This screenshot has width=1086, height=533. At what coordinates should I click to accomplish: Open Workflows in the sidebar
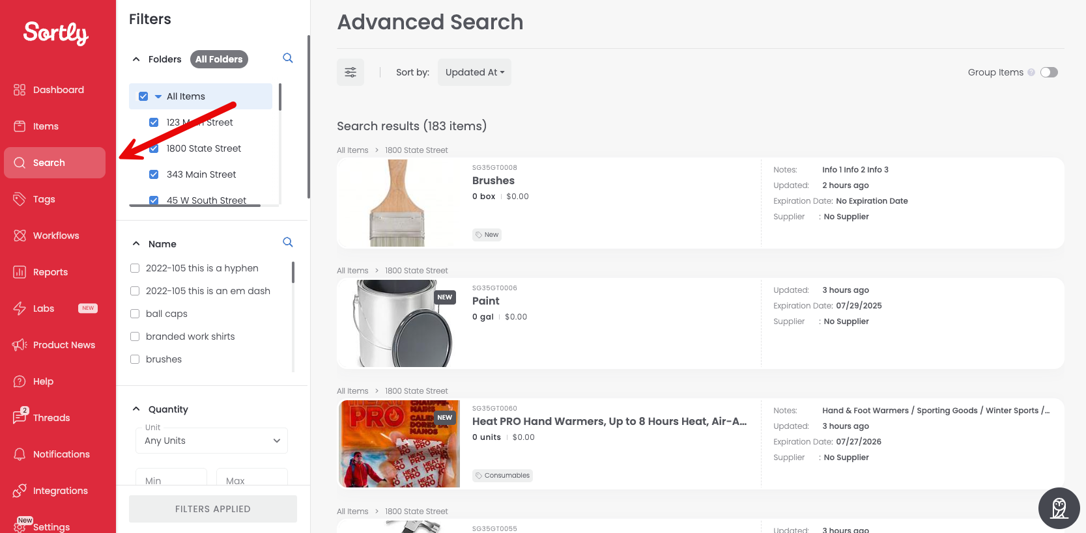(56, 236)
